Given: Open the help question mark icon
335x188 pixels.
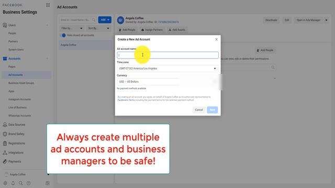Looking at the screenshot, I should pyautogui.click(x=28, y=183).
